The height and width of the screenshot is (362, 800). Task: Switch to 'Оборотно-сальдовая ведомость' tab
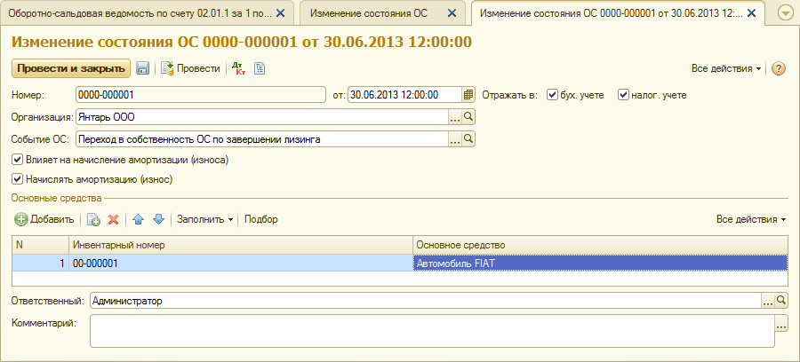[x=140, y=13]
